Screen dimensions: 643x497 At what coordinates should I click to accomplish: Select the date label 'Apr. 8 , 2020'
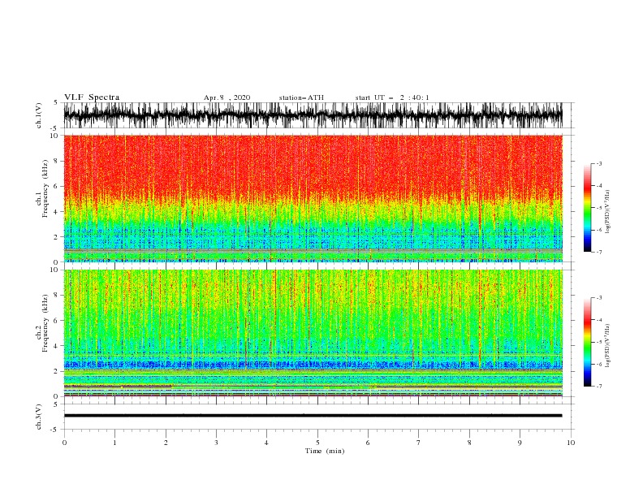(x=227, y=97)
